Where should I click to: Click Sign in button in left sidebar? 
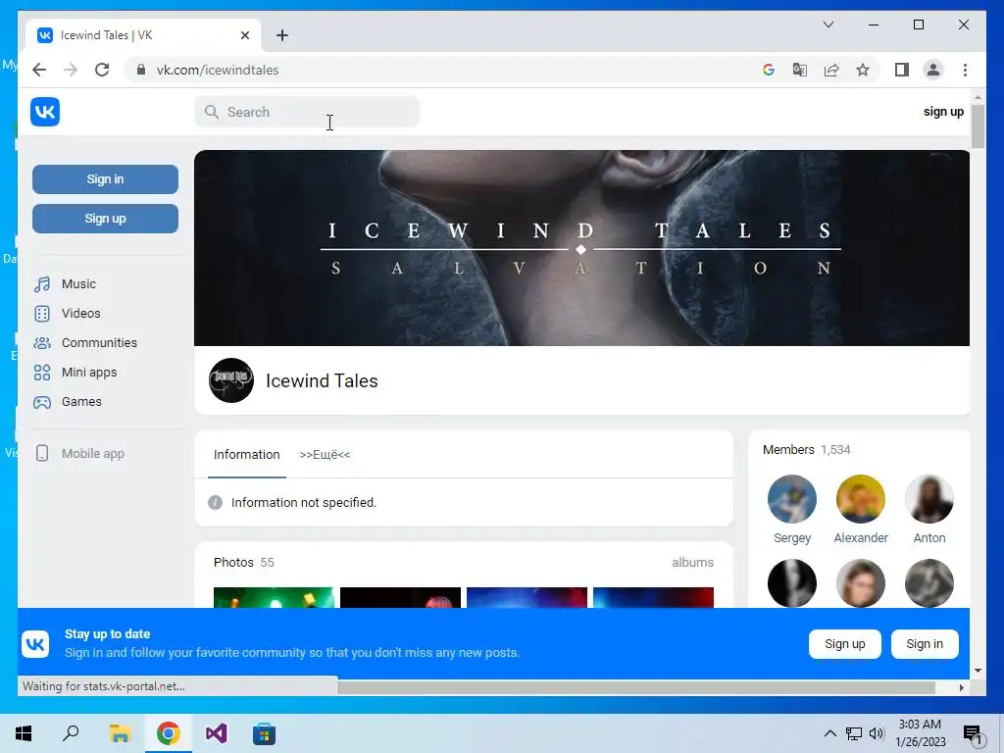(105, 179)
